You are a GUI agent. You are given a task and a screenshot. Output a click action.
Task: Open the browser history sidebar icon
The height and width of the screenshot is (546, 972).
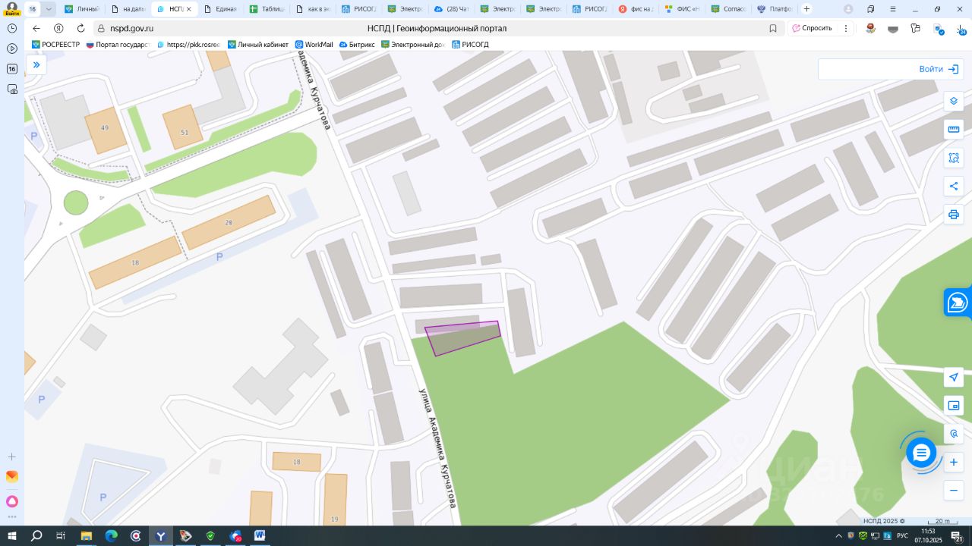tap(12, 28)
